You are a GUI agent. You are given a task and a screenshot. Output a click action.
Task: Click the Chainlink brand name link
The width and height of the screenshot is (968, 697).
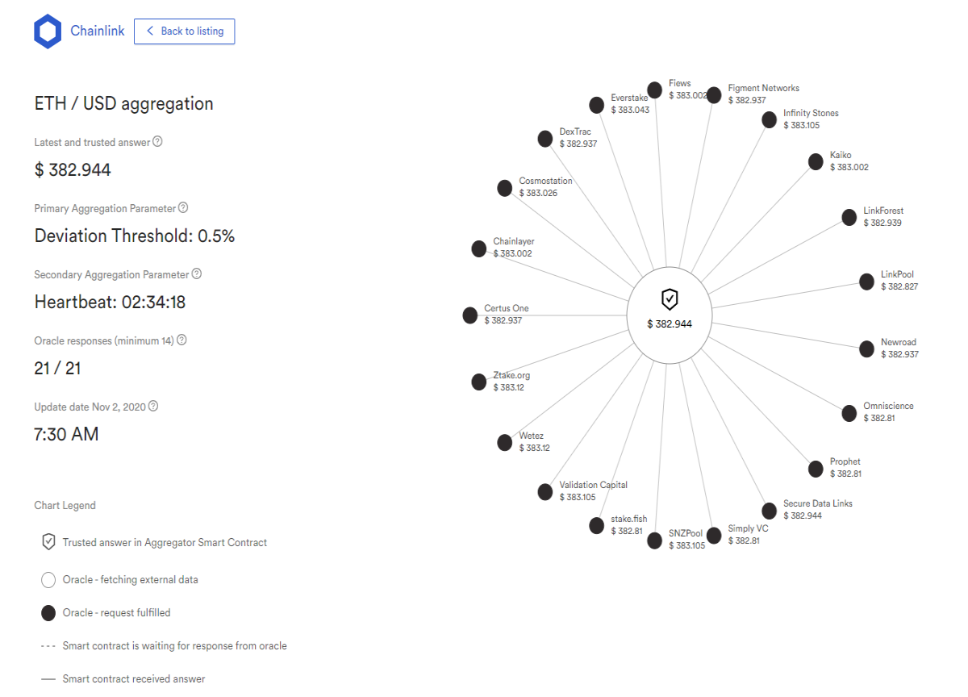[x=98, y=31]
